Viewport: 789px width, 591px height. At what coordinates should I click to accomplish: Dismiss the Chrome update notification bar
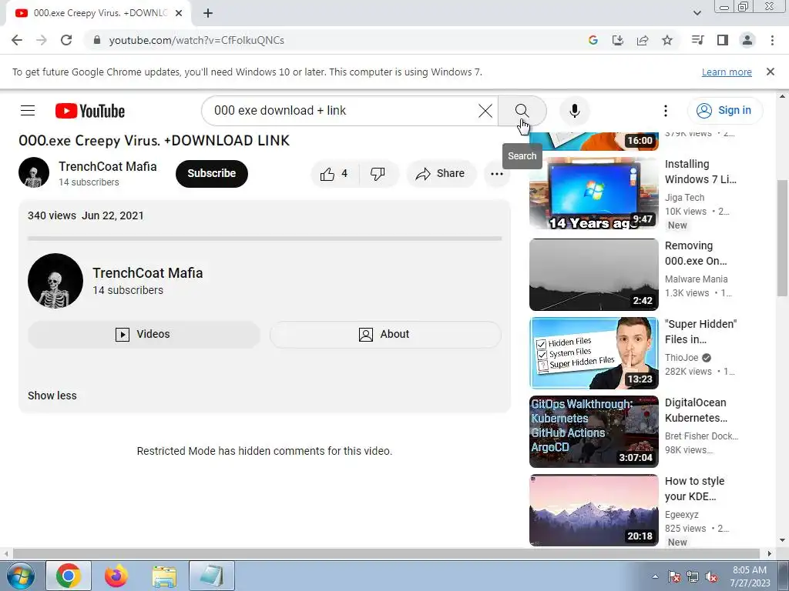[x=771, y=72]
